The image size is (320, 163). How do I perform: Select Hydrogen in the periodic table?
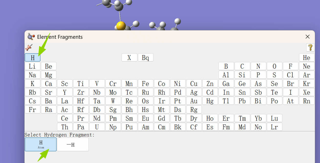pyautogui.click(x=32, y=58)
